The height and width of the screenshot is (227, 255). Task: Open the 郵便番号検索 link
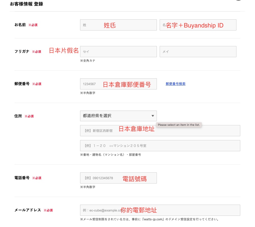click(x=175, y=84)
